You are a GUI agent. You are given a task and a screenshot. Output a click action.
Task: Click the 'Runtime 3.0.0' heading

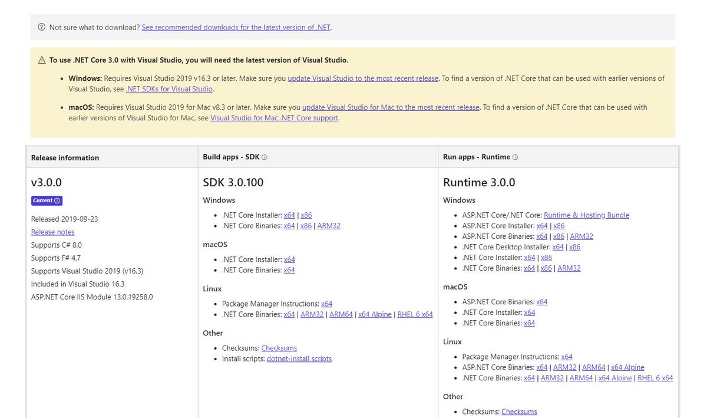(x=479, y=183)
